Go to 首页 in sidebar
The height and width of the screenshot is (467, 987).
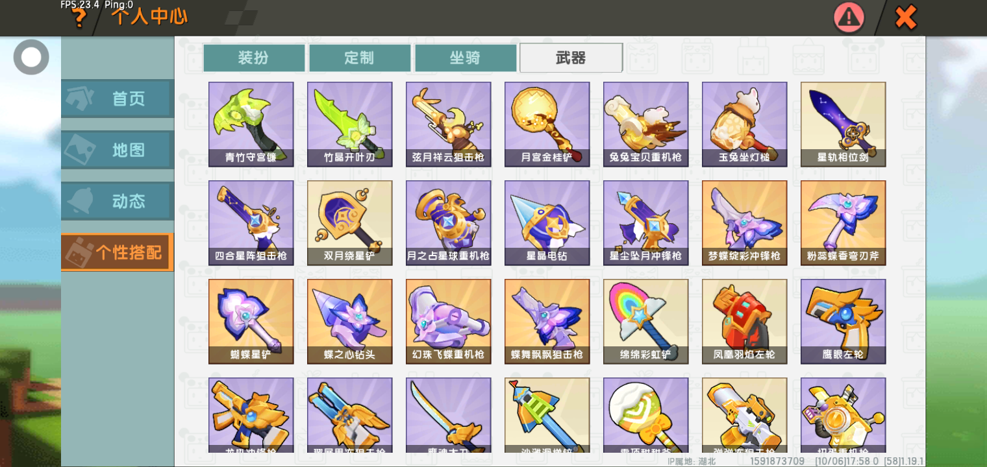[117, 99]
